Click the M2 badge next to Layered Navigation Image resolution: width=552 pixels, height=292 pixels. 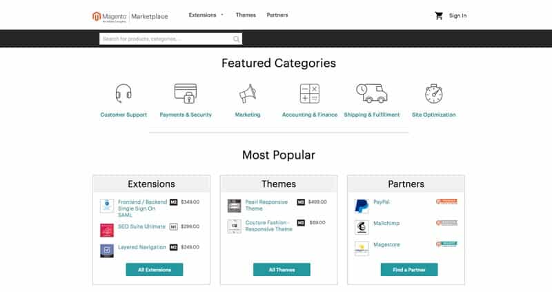point(174,247)
